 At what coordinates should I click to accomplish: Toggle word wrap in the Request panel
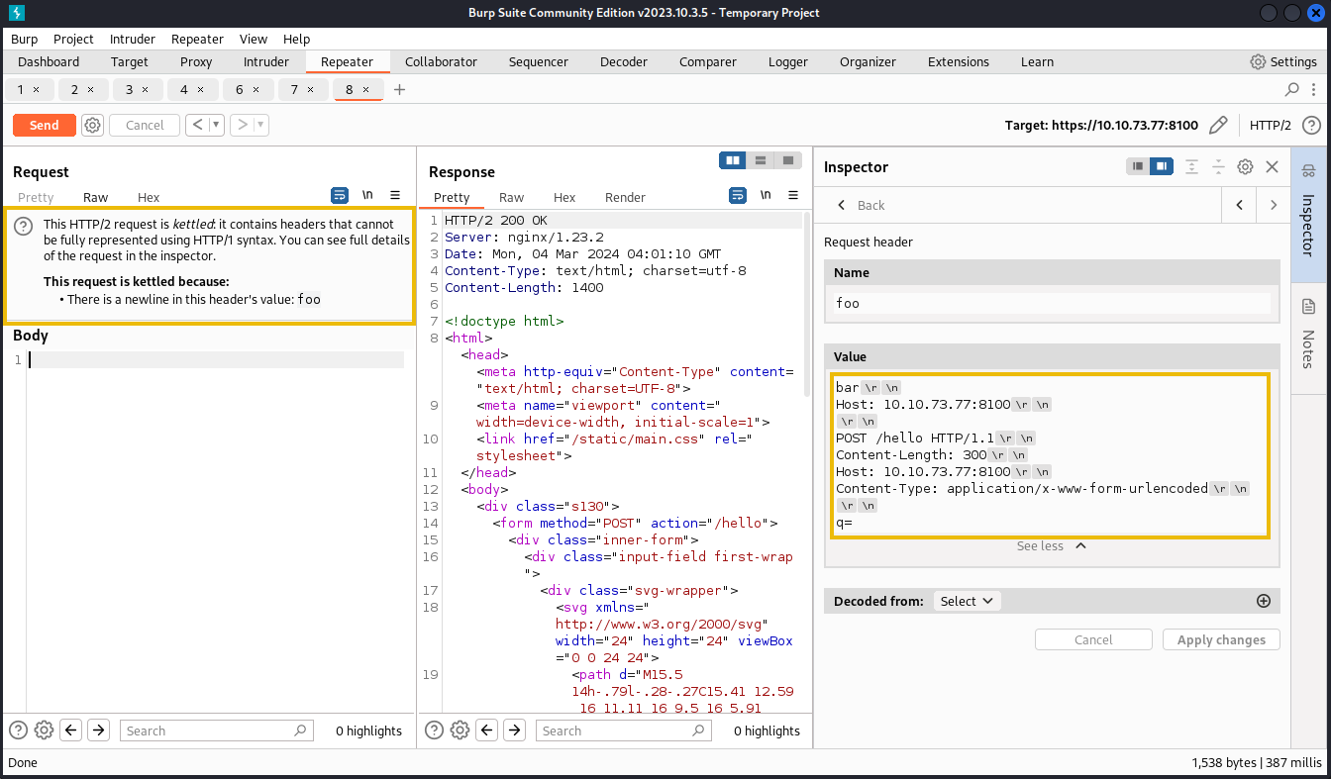340,195
